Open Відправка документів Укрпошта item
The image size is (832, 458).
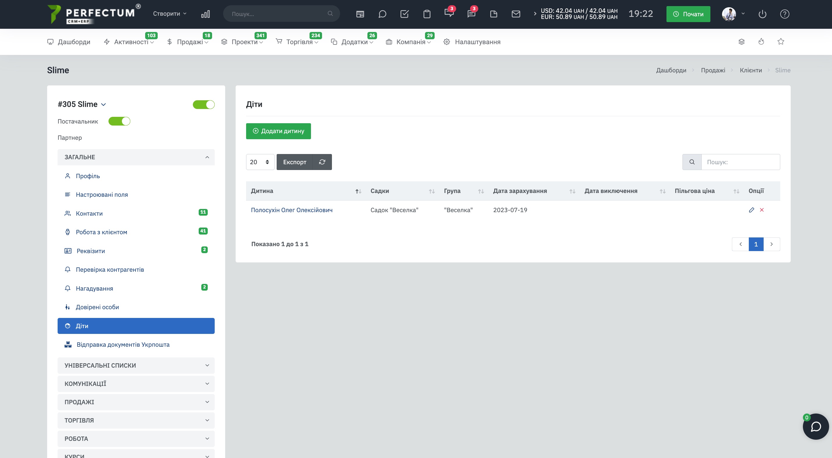[x=136, y=344]
